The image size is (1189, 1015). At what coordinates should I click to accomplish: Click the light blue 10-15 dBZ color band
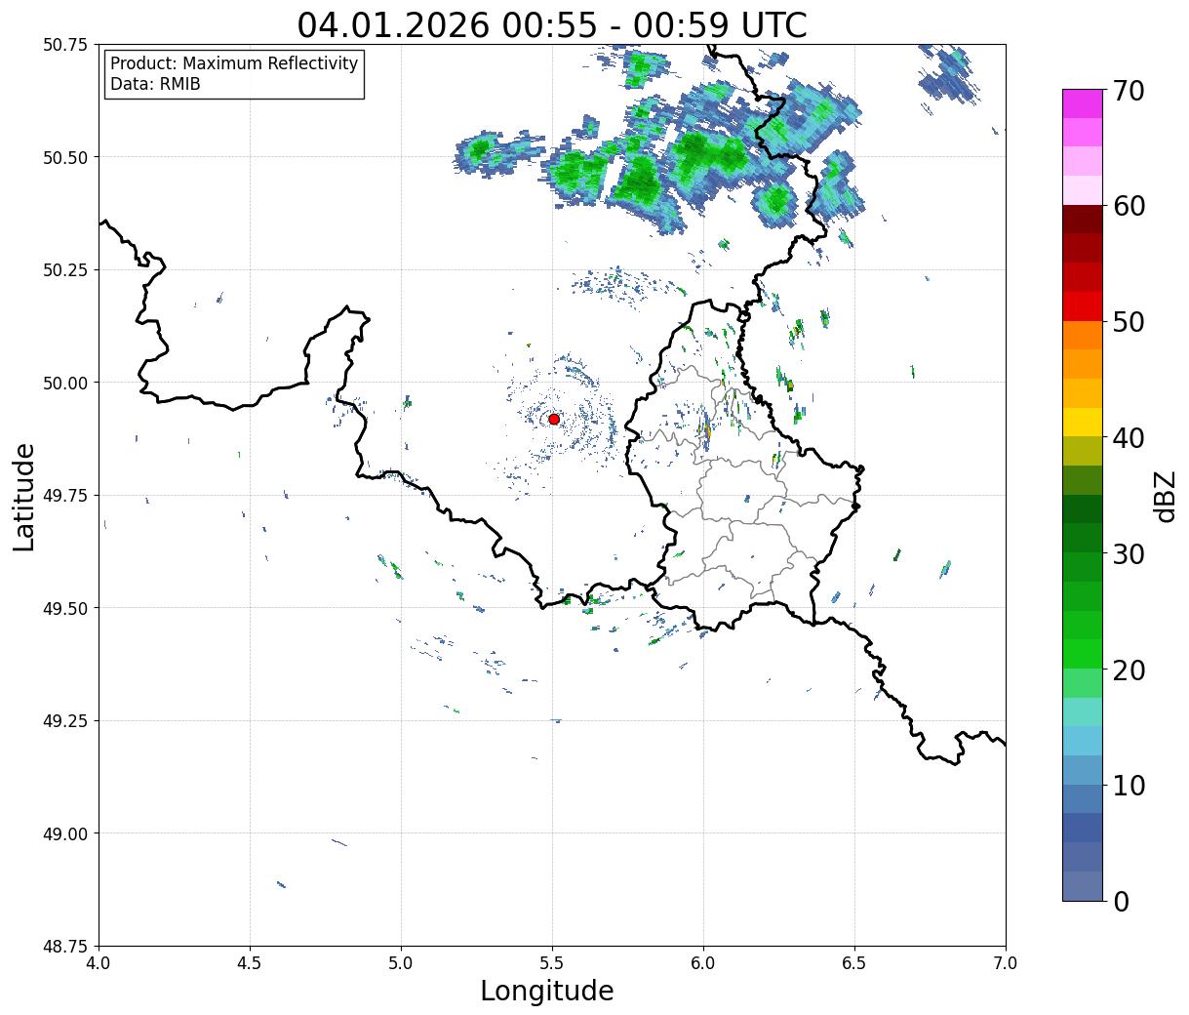click(1083, 741)
